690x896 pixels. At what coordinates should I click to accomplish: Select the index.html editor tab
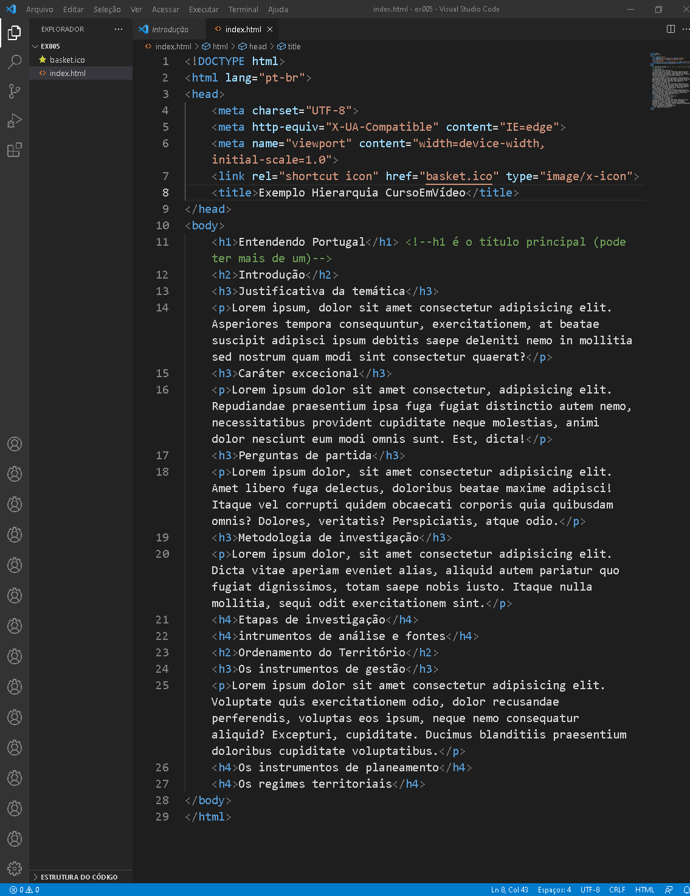tap(243, 29)
